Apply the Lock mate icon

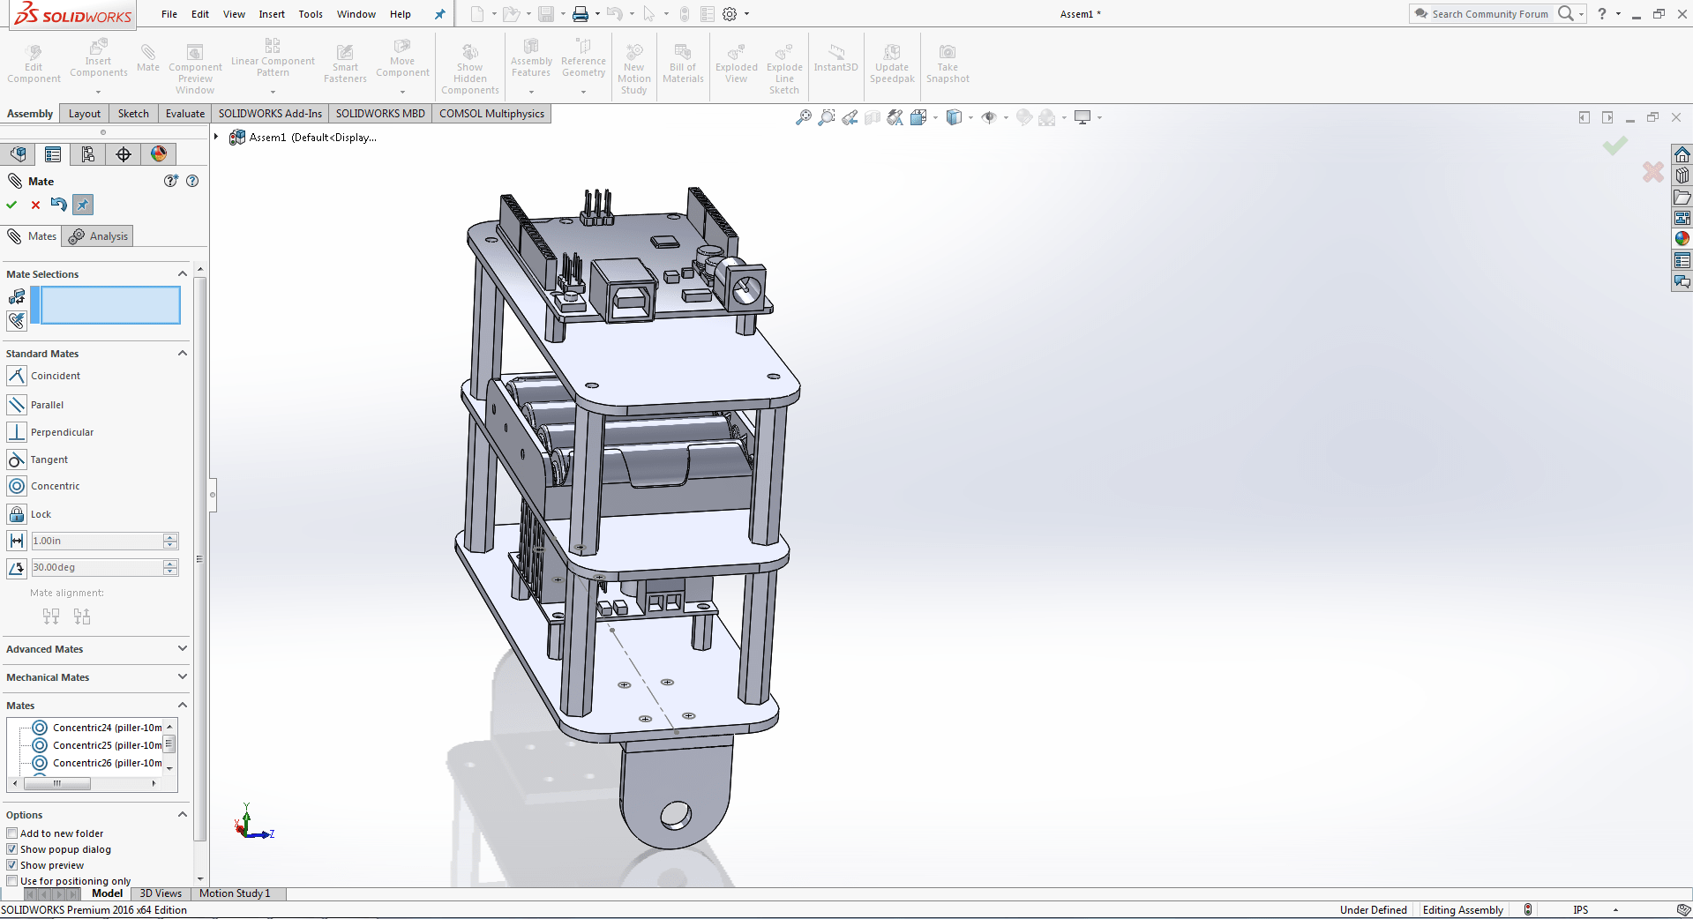point(17,514)
